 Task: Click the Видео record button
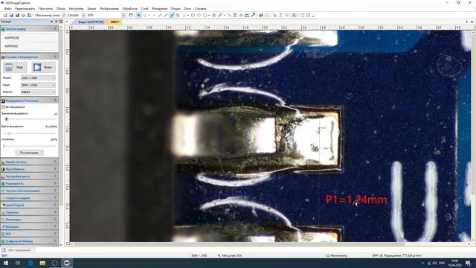(x=43, y=67)
